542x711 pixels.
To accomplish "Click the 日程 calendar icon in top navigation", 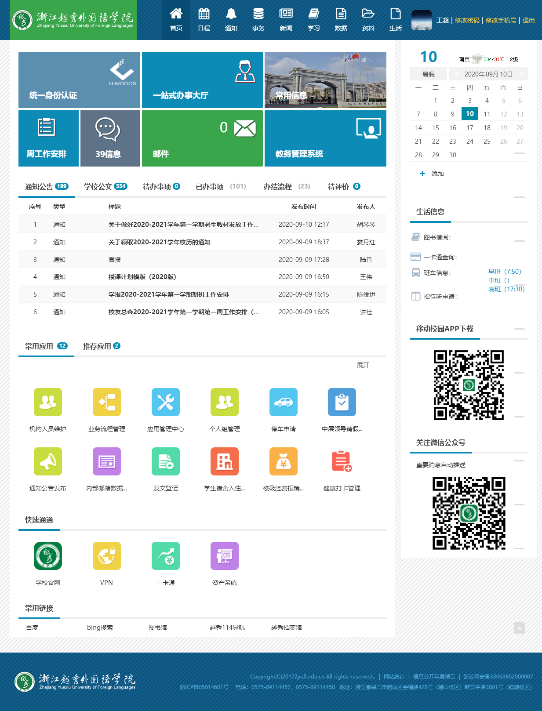I will coord(204,20).
